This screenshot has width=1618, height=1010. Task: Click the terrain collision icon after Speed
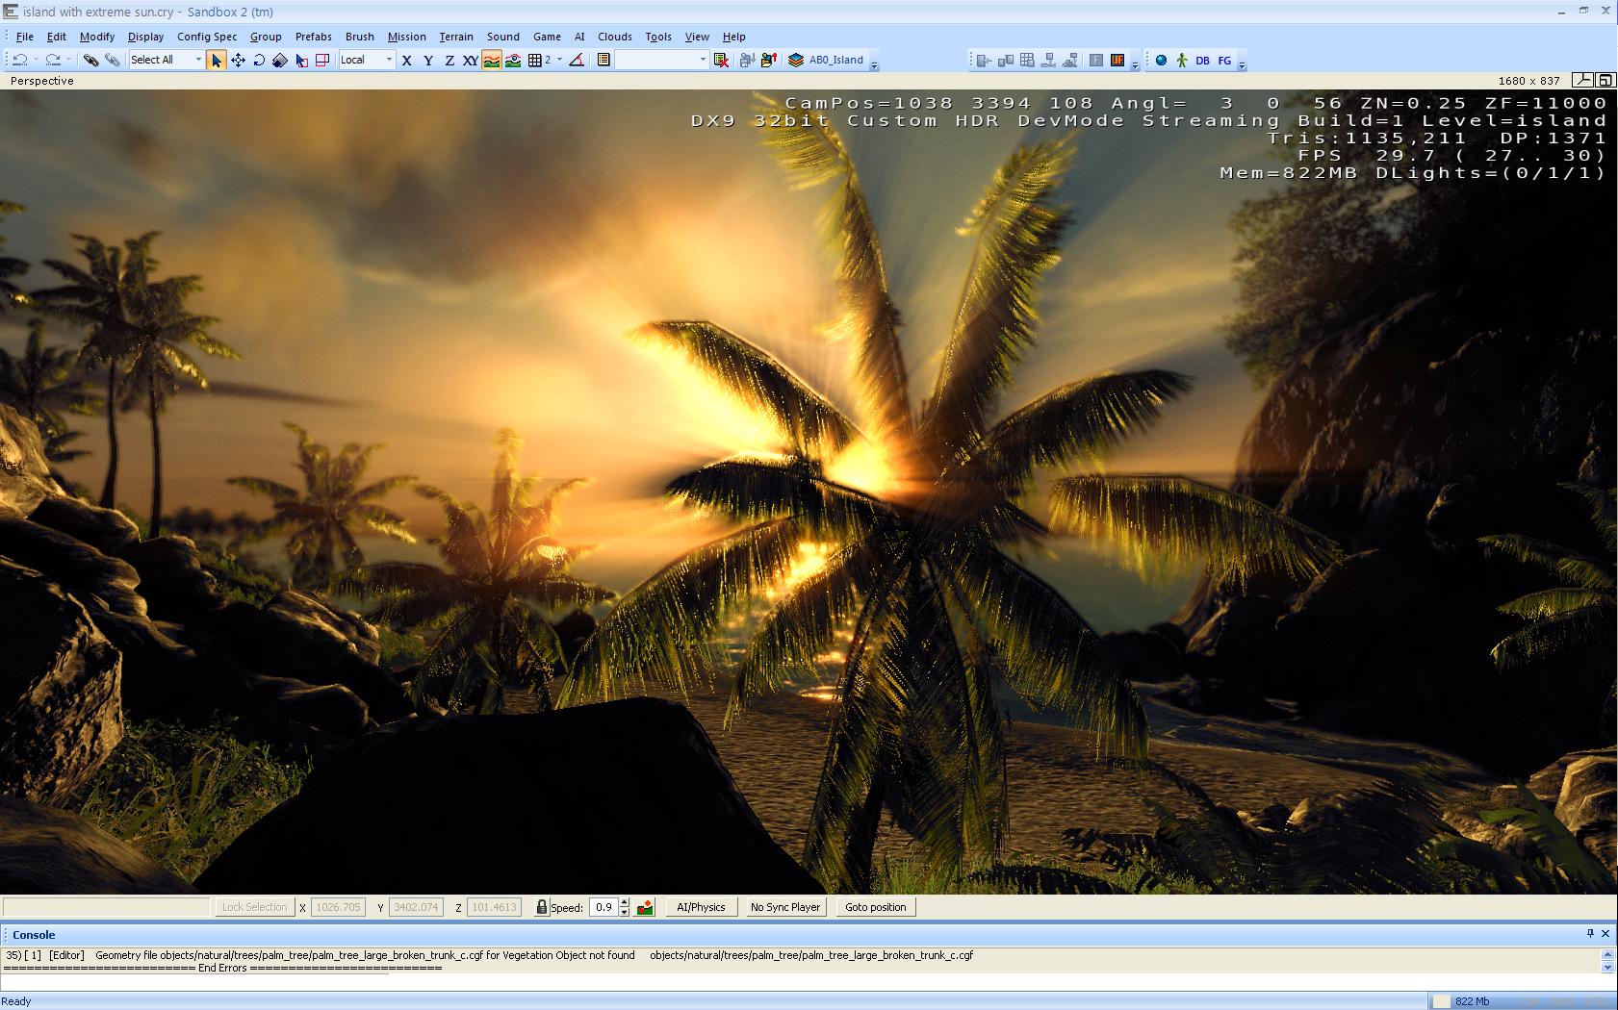(x=646, y=907)
